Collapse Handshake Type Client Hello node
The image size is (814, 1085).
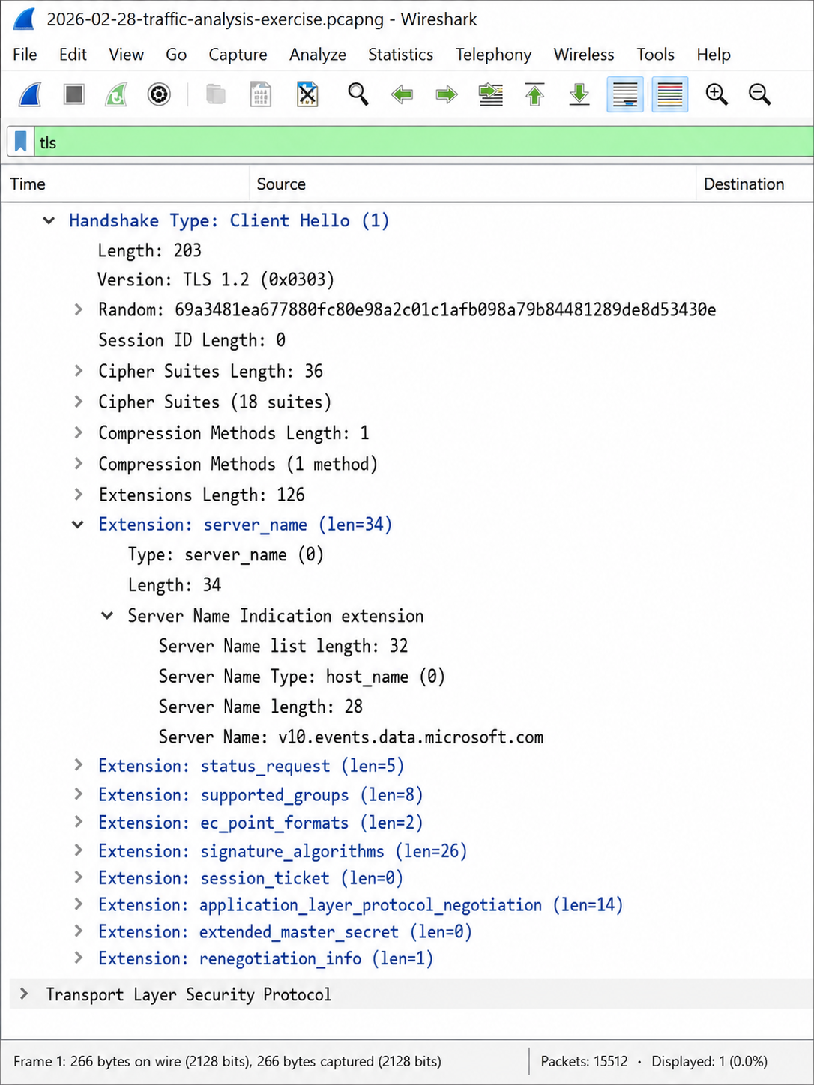49,220
